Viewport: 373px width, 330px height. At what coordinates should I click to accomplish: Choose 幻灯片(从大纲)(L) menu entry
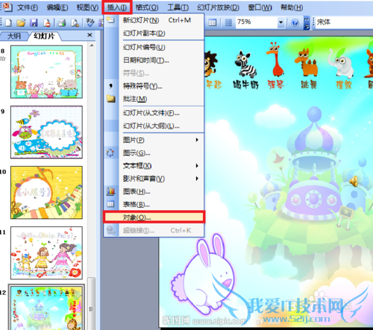154,126
